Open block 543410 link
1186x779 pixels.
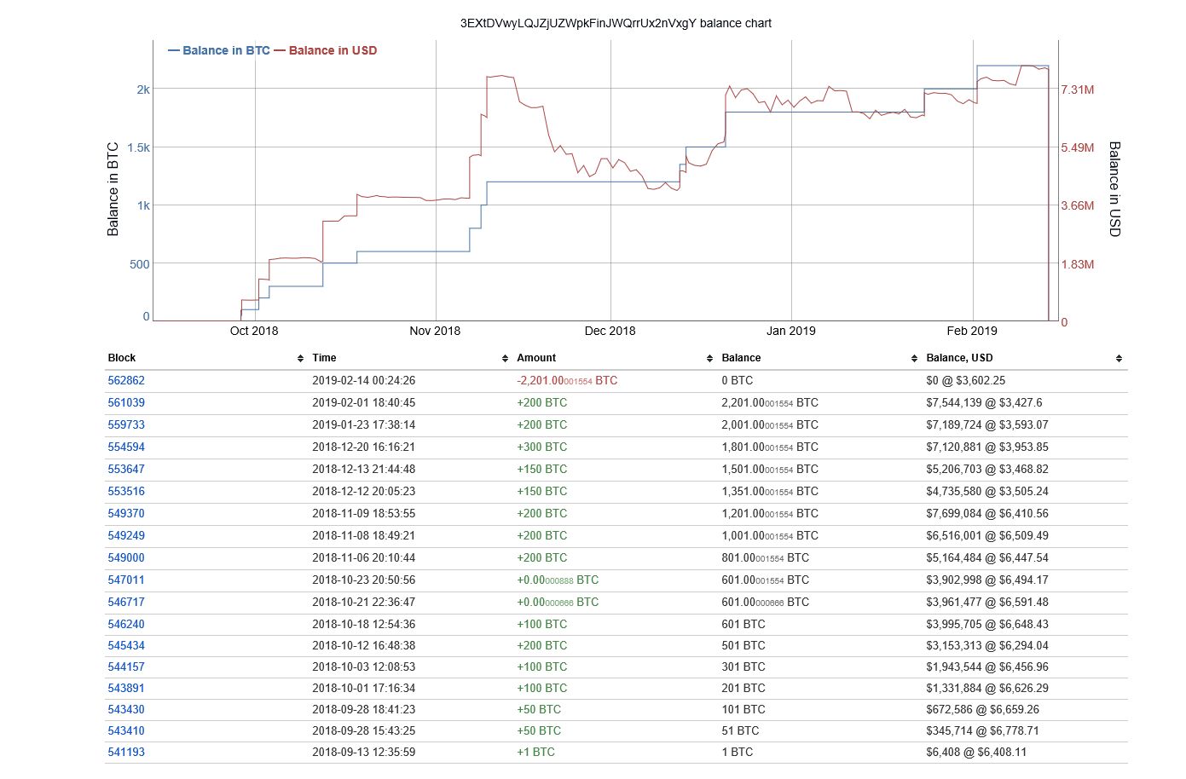point(126,730)
